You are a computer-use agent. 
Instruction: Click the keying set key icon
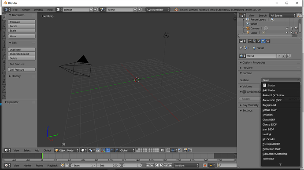tap(219, 165)
